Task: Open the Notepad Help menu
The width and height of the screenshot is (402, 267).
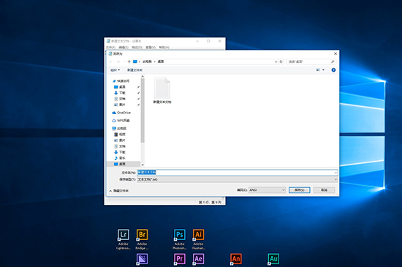Action: (x=164, y=48)
